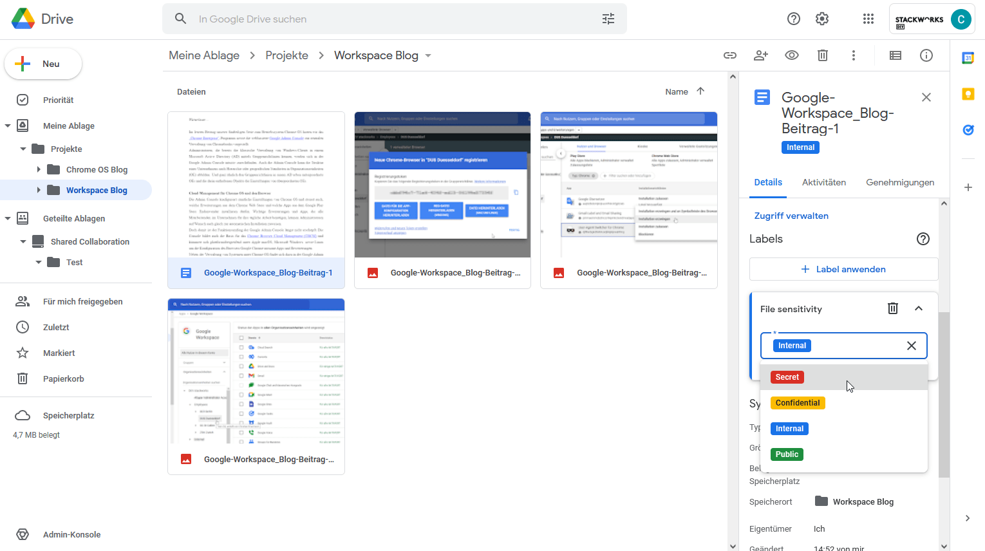
Task: Open the Workspace Blog breadcrumb dropdown
Action: point(428,55)
